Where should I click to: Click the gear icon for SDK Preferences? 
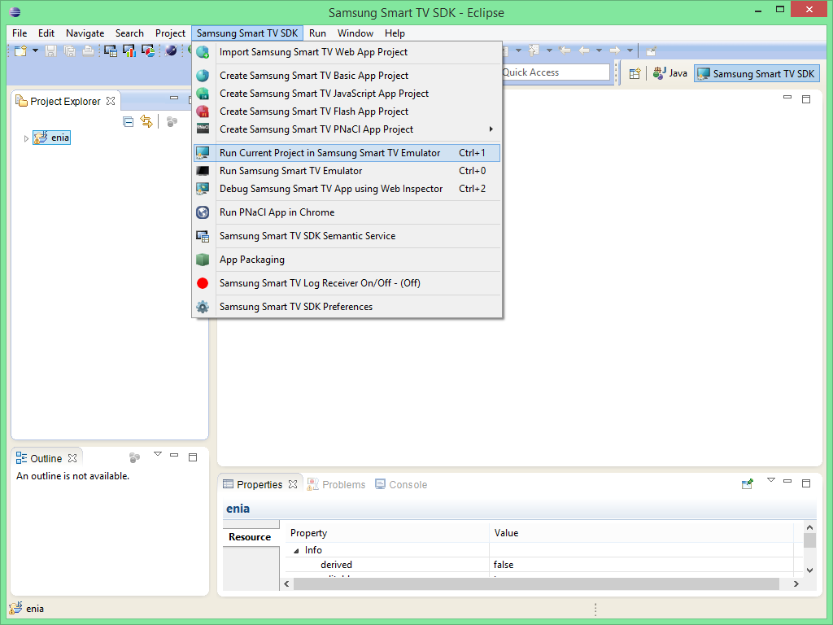tap(203, 307)
